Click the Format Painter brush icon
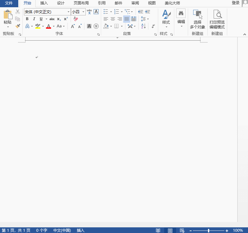 click(18, 26)
